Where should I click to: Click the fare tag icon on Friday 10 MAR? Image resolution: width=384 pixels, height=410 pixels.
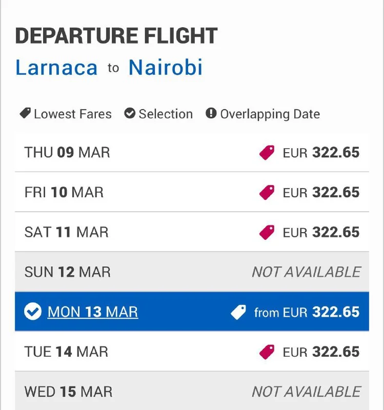267,193
